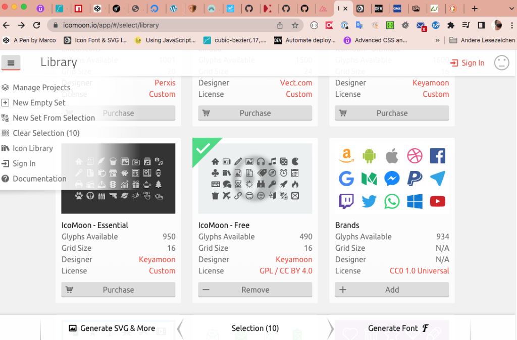Screen dimensions: 517x340
Task: Click the browser address bar
Action: pos(167,25)
